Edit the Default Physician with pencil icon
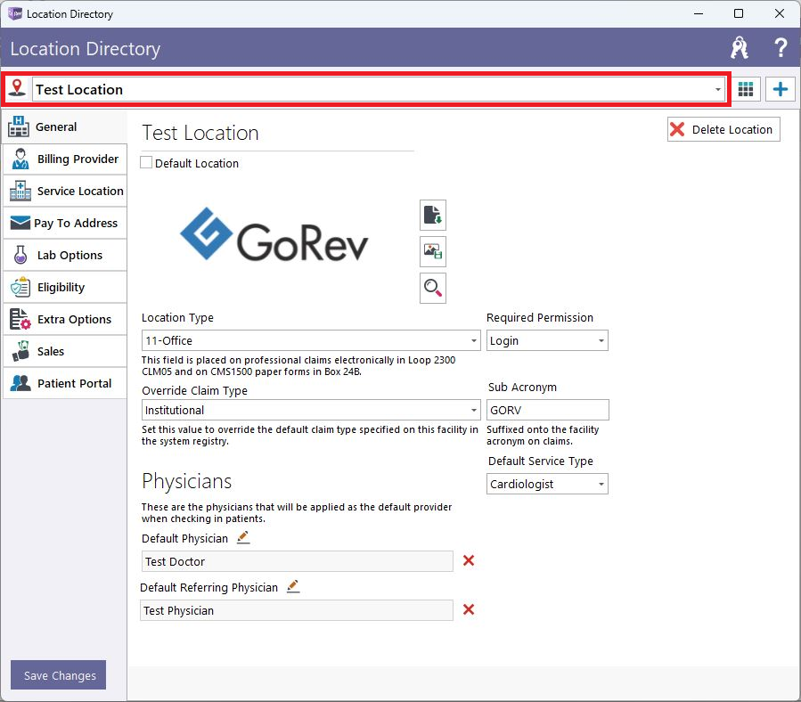Image resolution: width=801 pixels, height=702 pixels. 243,537
